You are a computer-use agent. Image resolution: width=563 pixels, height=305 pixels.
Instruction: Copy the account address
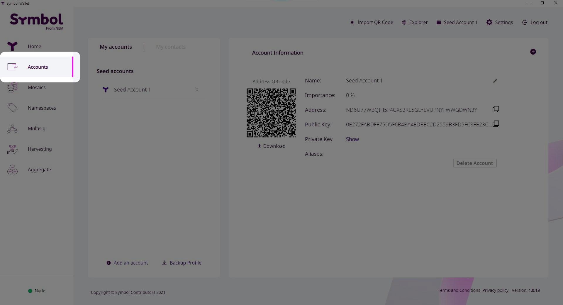(496, 109)
